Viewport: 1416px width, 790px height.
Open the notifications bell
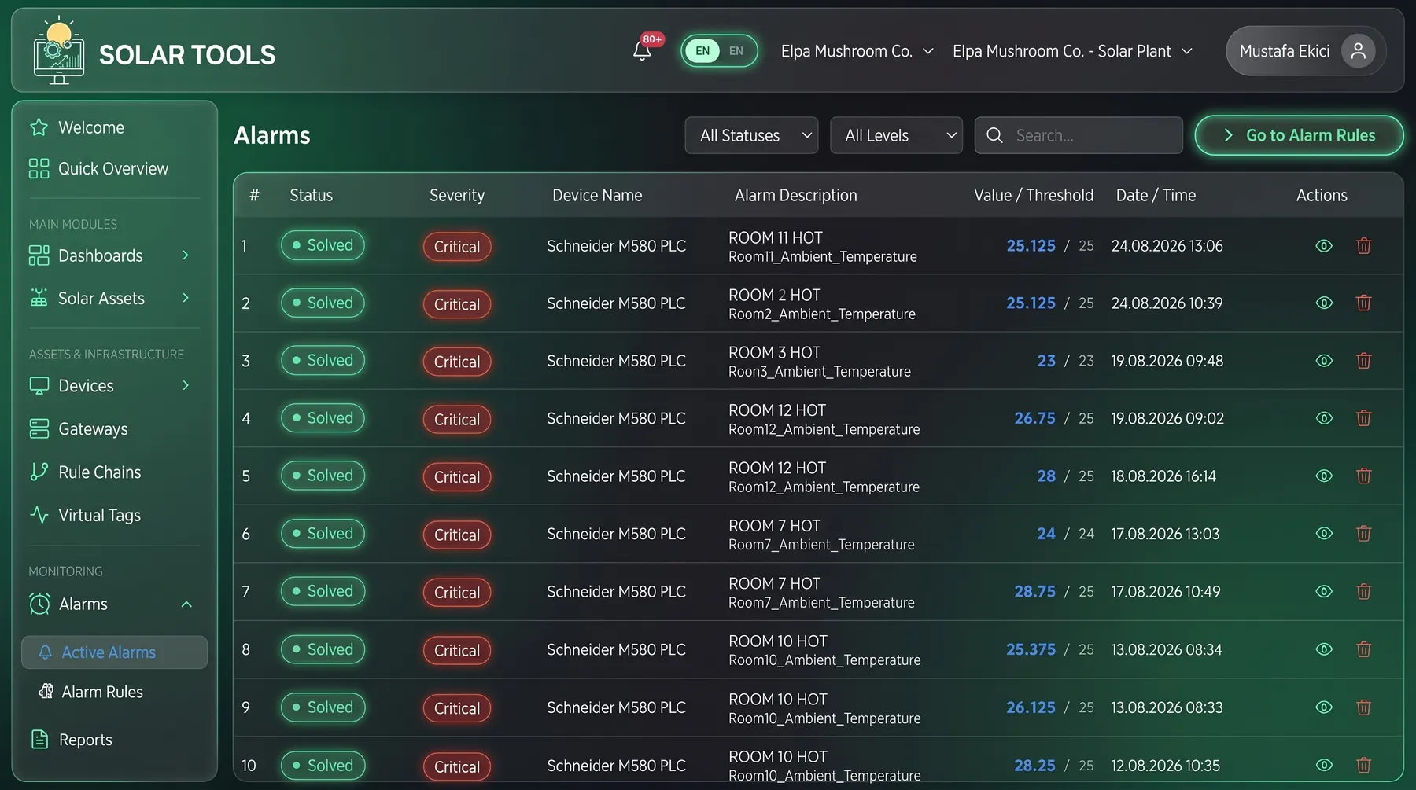(x=642, y=51)
